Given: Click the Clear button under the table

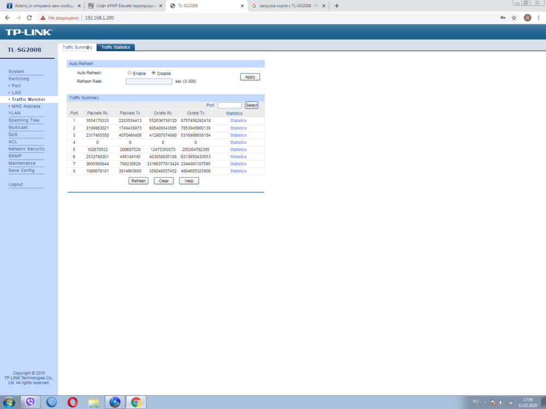Looking at the screenshot, I should [163, 181].
